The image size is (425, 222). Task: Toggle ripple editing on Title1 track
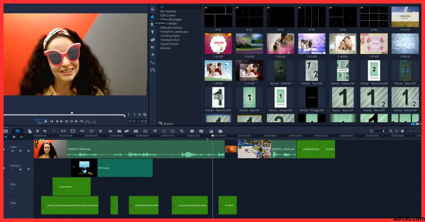coord(12,188)
